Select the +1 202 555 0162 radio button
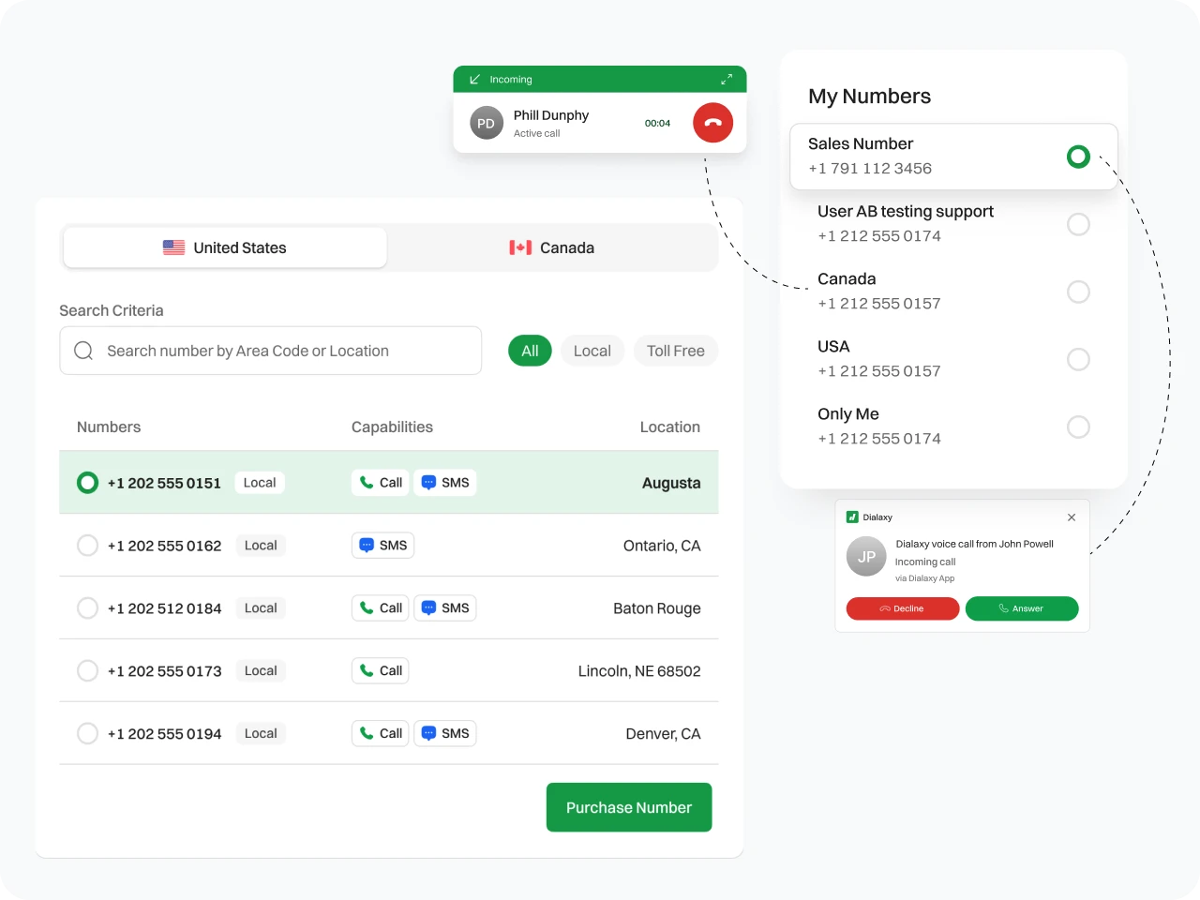 pyautogui.click(x=87, y=546)
